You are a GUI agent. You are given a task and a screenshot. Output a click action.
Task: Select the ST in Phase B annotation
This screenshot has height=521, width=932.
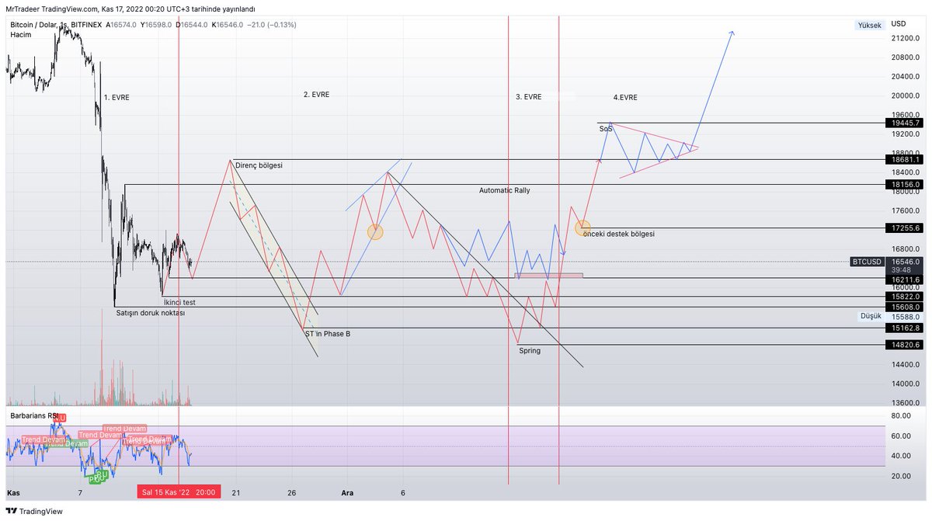coord(327,333)
